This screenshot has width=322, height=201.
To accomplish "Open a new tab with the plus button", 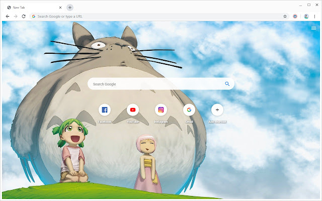I will point(70,8).
